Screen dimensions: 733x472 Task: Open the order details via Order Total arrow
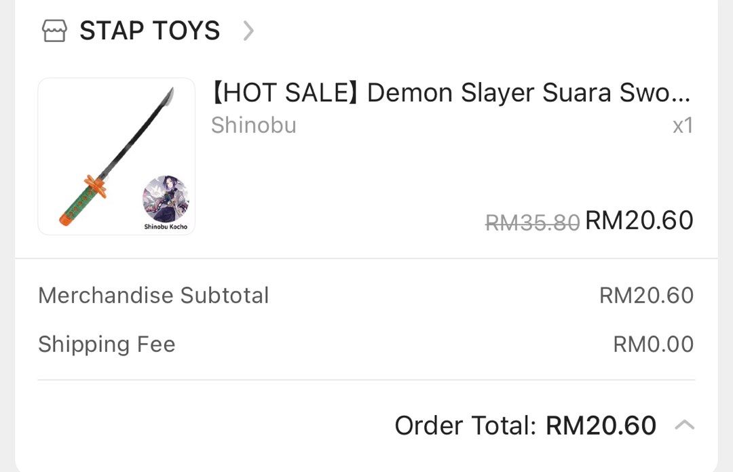[685, 425]
